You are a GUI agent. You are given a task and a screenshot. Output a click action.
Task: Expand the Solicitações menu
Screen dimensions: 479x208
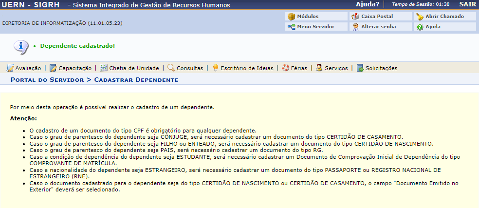click(x=381, y=68)
